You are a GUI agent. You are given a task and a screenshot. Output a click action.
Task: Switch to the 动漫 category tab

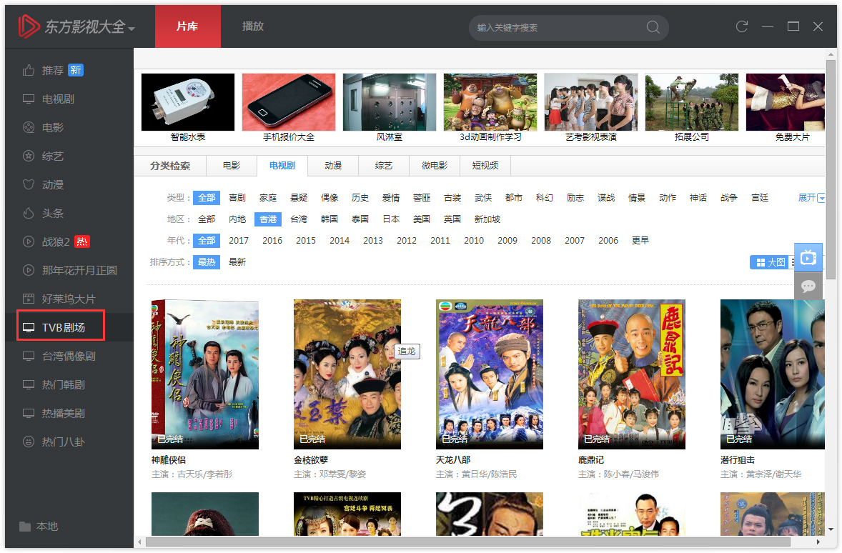pyautogui.click(x=333, y=166)
